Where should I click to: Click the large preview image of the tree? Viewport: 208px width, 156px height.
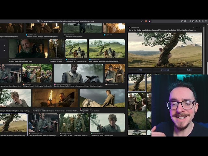[x=165, y=50]
